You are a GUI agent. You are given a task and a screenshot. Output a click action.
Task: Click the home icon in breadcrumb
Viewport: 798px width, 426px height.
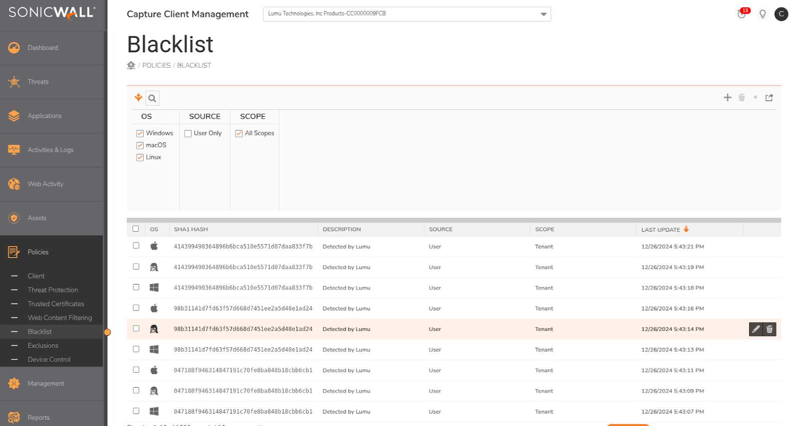tap(131, 65)
